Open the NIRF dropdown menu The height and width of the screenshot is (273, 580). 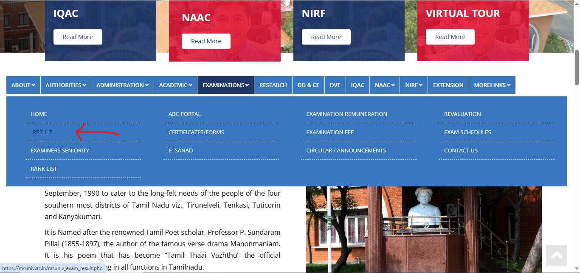coord(413,85)
